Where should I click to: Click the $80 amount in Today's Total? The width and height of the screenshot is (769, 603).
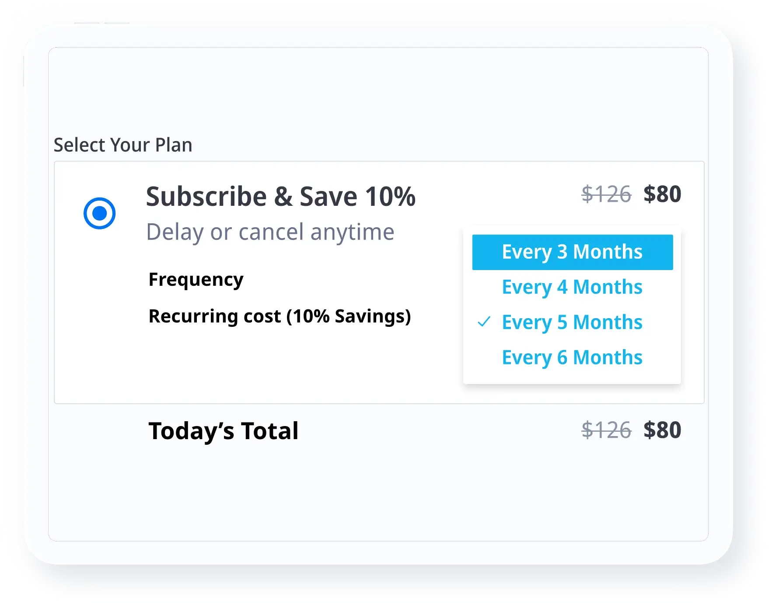[662, 430]
